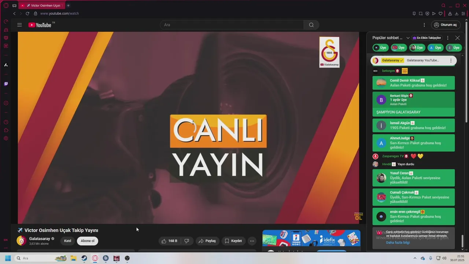Select Yusuf Ceran upgrade message

[414, 178]
